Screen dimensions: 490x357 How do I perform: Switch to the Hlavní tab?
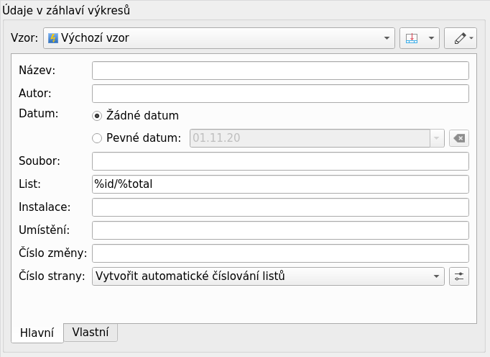(x=37, y=333)
